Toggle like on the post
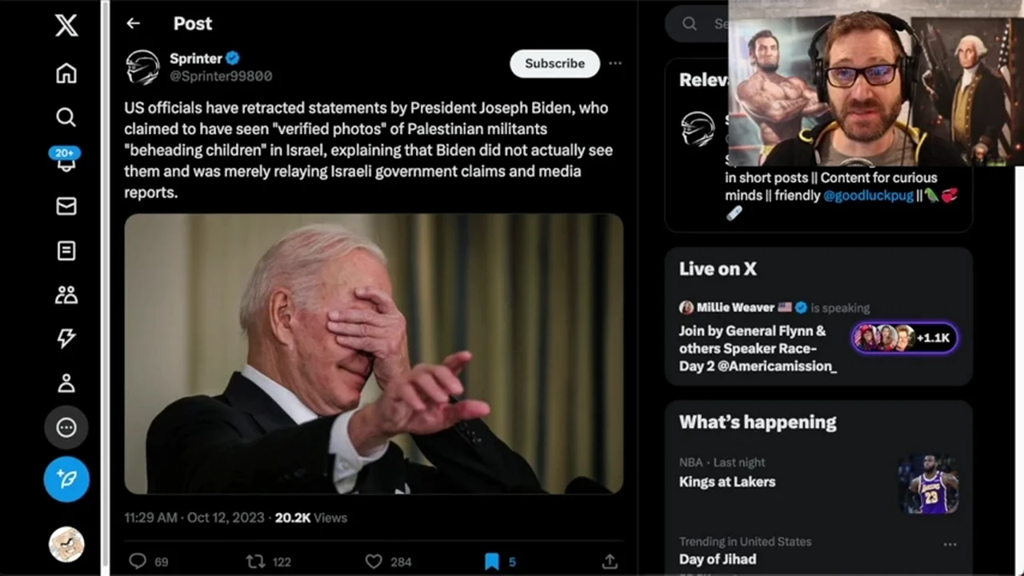The image size is (1024, 576). point(374,562)
